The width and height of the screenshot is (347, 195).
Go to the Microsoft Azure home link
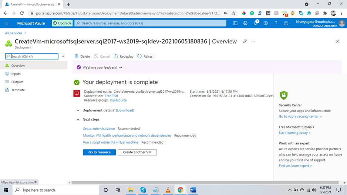31,23
